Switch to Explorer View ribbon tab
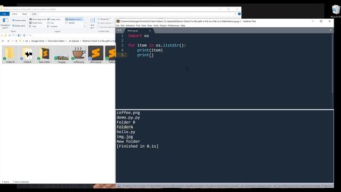This screenshot has height=192, width=341. pyautogui.click(x=34, y=14)
